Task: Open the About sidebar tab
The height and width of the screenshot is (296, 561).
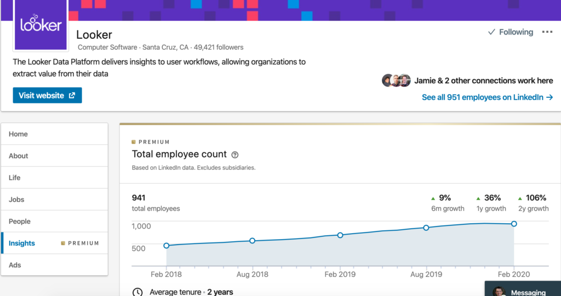Action: pyautogui.click(x=54, y=156)
